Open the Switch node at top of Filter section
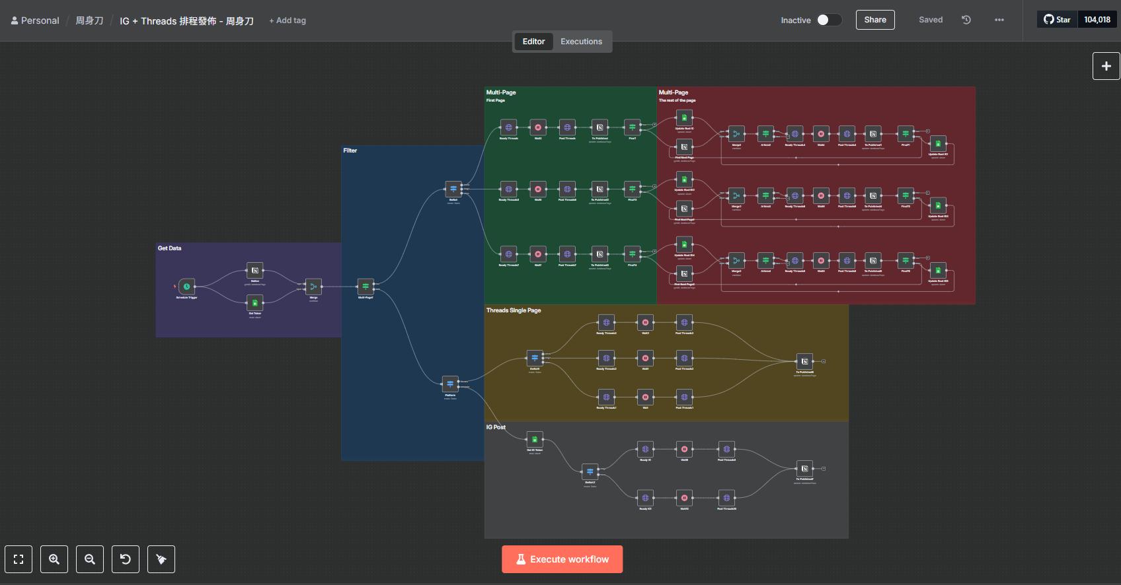The width and height of the screenshot is (1121, 585). pos(453,189)
